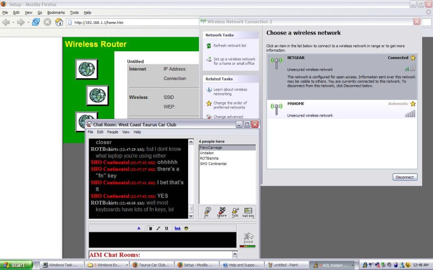Click the Firefox address bar URL
The height and width of the screenshot is (270, 433).
tap(99, 22)
